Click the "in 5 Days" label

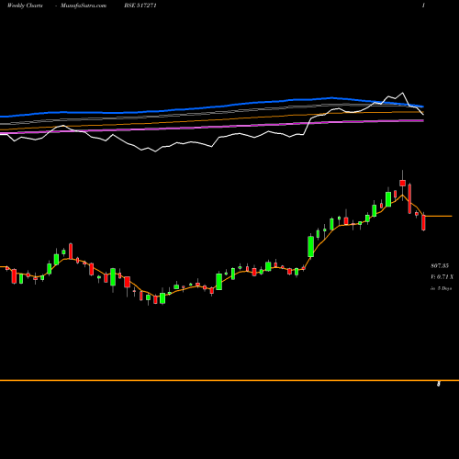pyautogui.click(x=441, y=288)
